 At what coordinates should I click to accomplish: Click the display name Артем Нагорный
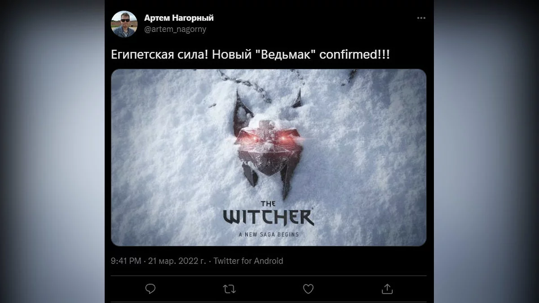[179, 18]
